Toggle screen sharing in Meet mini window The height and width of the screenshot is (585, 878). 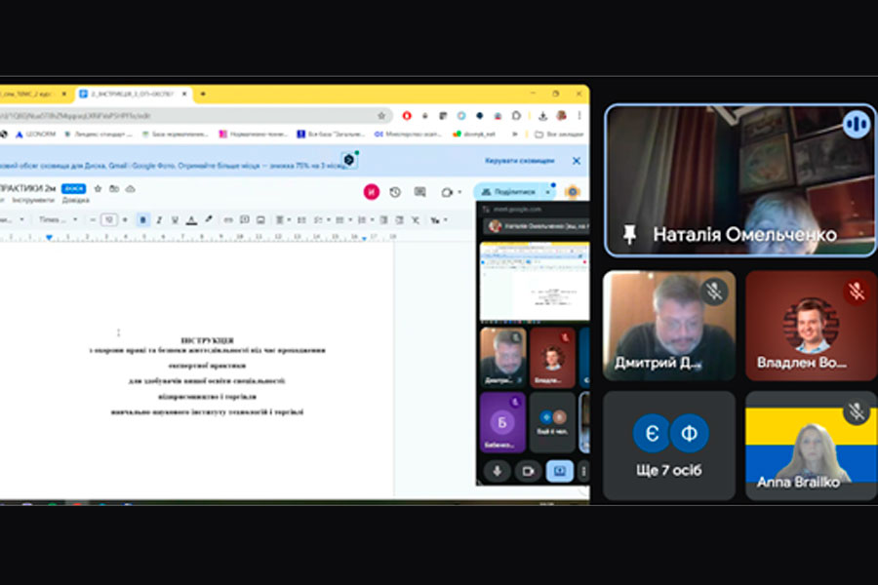tap(559, 471)
